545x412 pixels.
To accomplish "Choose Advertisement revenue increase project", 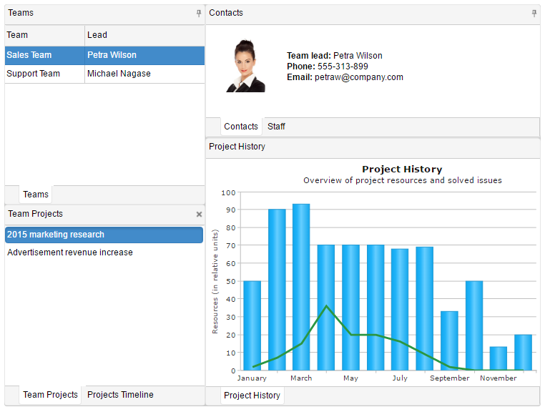I will (x=70, y=252).
